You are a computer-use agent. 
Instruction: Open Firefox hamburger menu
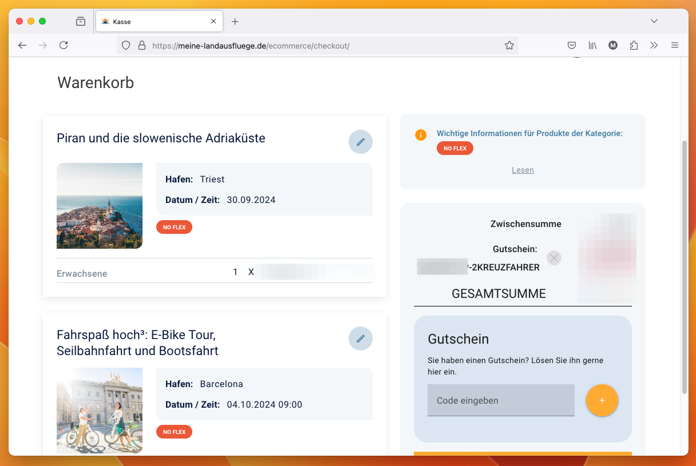[x=675, y=46]
